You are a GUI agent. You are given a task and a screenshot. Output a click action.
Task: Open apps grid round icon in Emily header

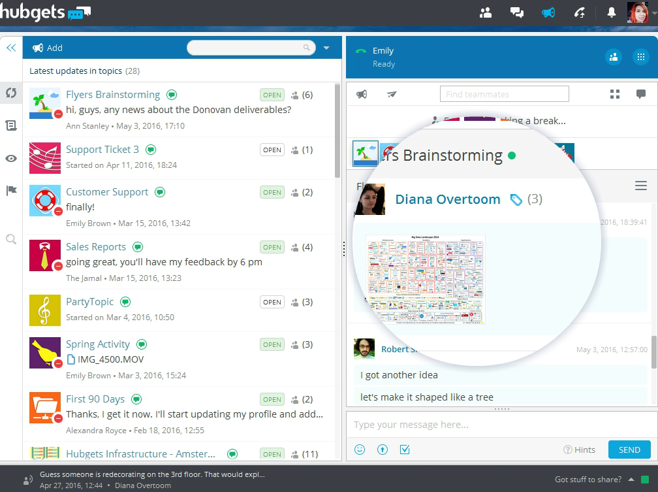pyautogui.click(x=640, y=57)
